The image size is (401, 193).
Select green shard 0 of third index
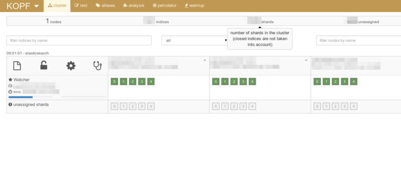(317, 82)
